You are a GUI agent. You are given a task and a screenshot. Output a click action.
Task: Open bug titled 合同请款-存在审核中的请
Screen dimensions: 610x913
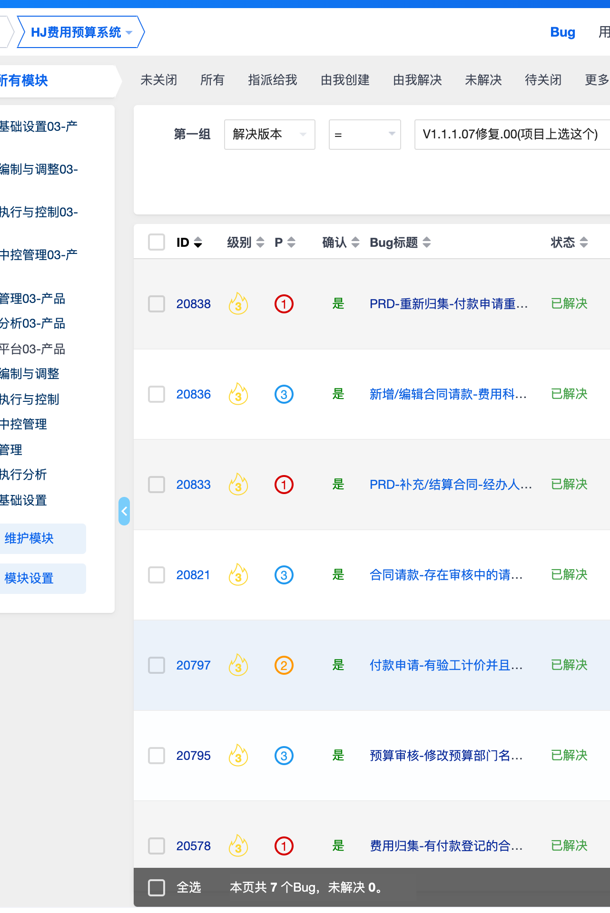[446, 575]
